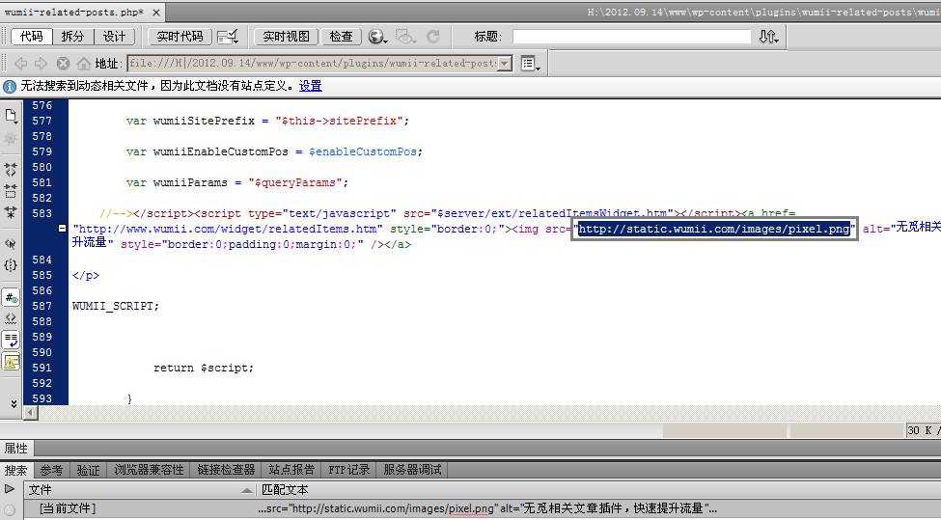Switch to 拆分 view
Viewport: 941px width, 520px height.
tap(72, 37)
